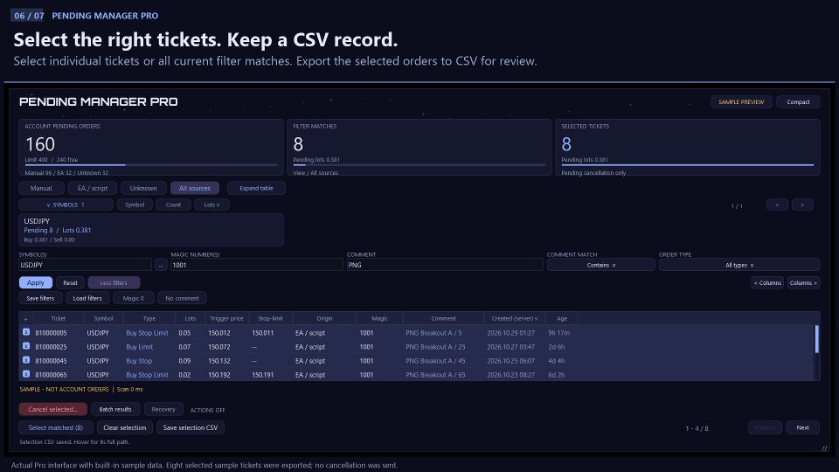Toggle the No comment quick filter
The height and width of the screenshot is (472, 839).
pos(182,298)
